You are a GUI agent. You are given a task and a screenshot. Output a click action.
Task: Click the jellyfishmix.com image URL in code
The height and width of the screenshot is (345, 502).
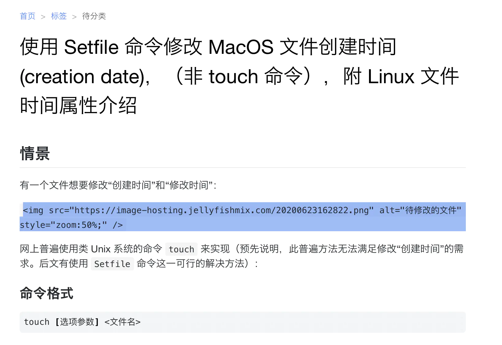[221, 210]
